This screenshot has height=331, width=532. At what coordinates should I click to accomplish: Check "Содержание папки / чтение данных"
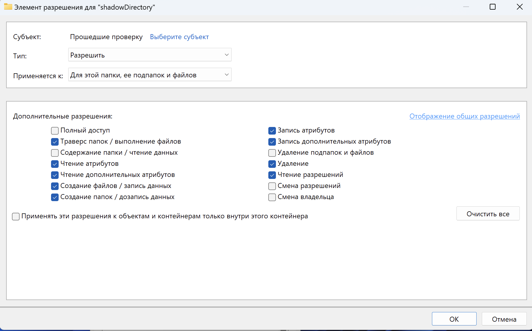55,153
